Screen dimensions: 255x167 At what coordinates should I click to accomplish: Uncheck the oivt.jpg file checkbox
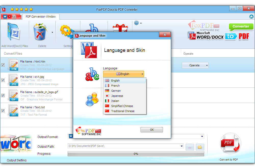(x=3, y=80)
